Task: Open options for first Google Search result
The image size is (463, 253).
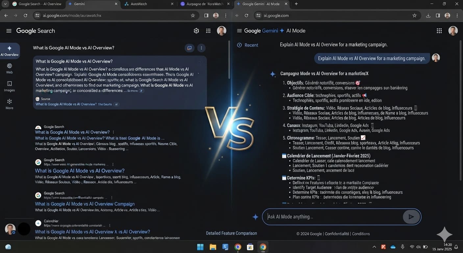Action: pyautogui.click(x=114, y=132)
